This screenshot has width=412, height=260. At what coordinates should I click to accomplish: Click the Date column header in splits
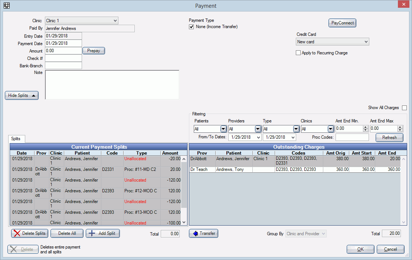(22, 153)
